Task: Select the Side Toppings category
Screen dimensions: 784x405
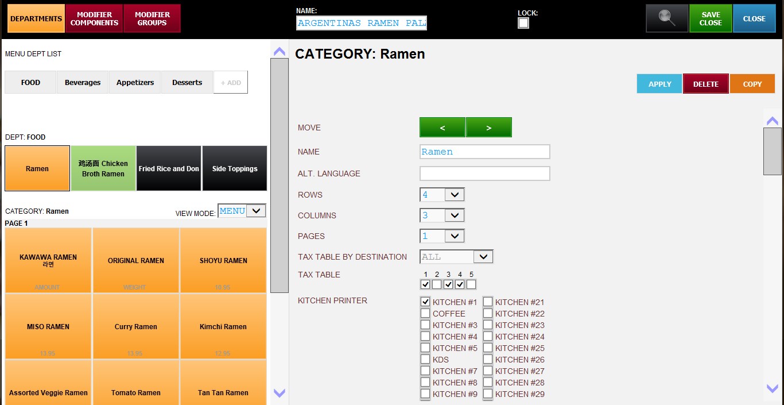Action: pyautogui.click(x=235, y=168)
